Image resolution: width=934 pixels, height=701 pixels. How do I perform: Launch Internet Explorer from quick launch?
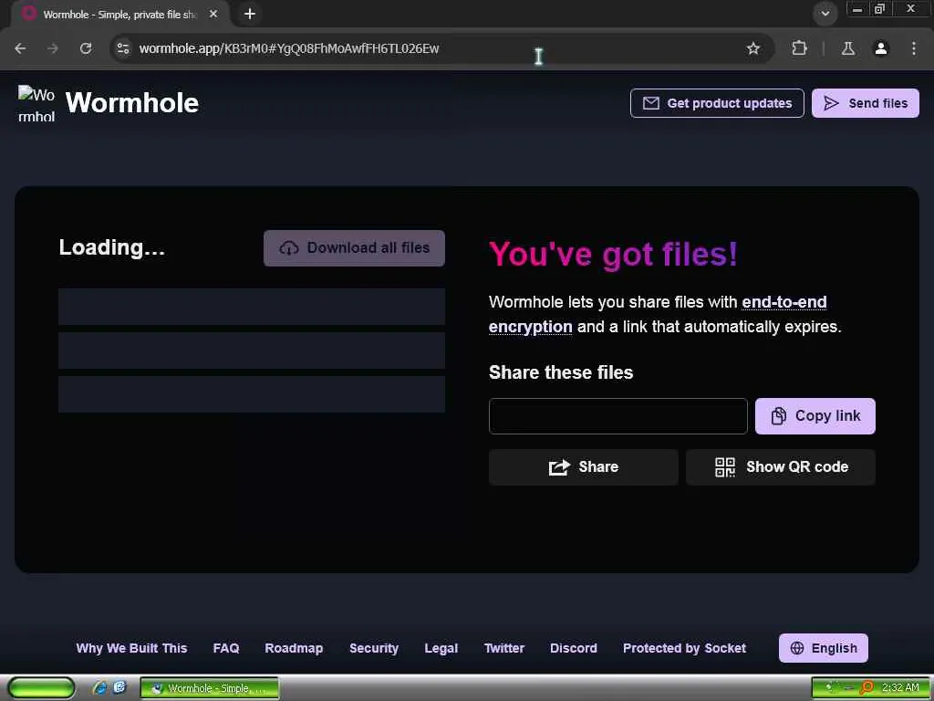coord(99,688)
